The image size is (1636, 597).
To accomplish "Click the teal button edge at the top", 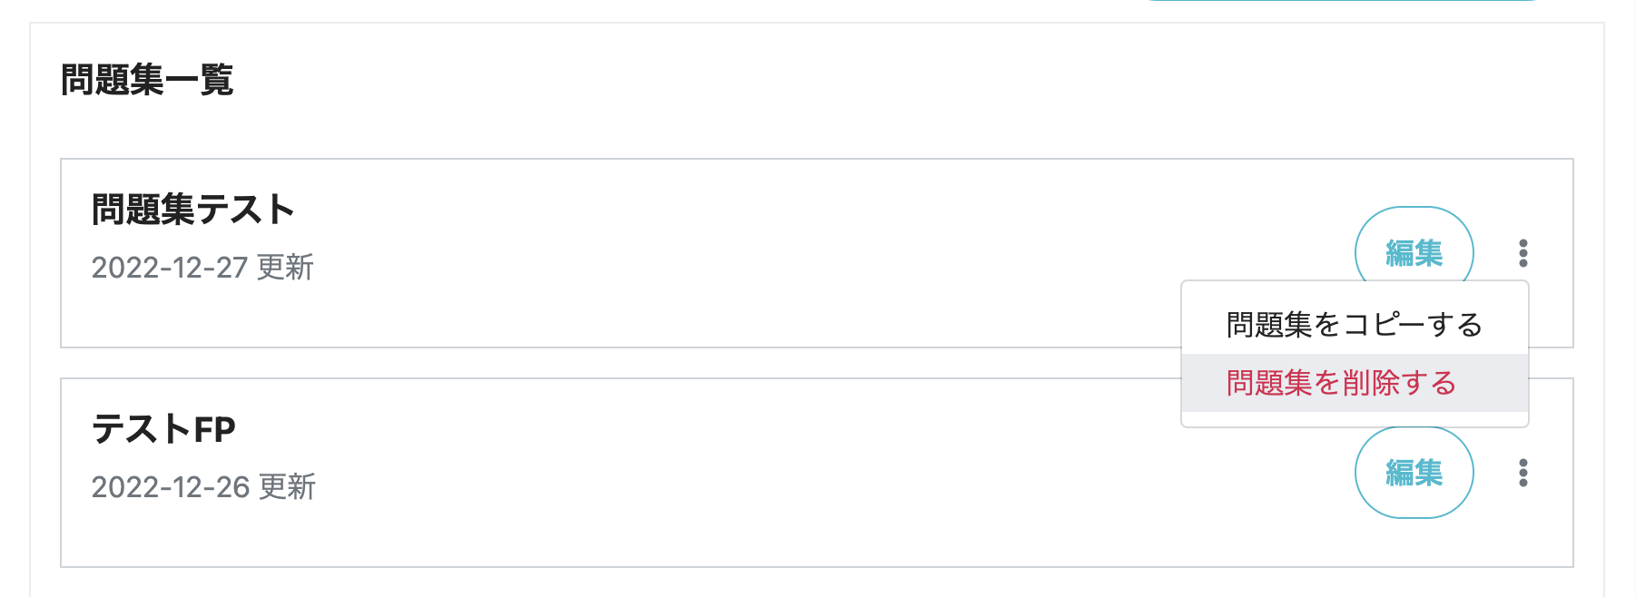I will pos(1344,1).
